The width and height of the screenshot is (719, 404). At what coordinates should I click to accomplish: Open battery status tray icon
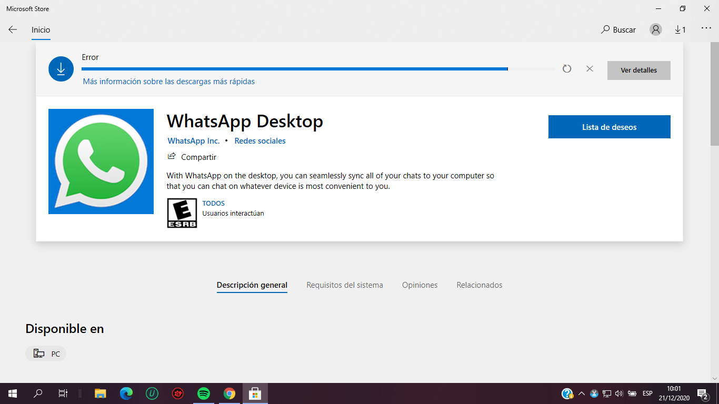[x=632, y=393]
